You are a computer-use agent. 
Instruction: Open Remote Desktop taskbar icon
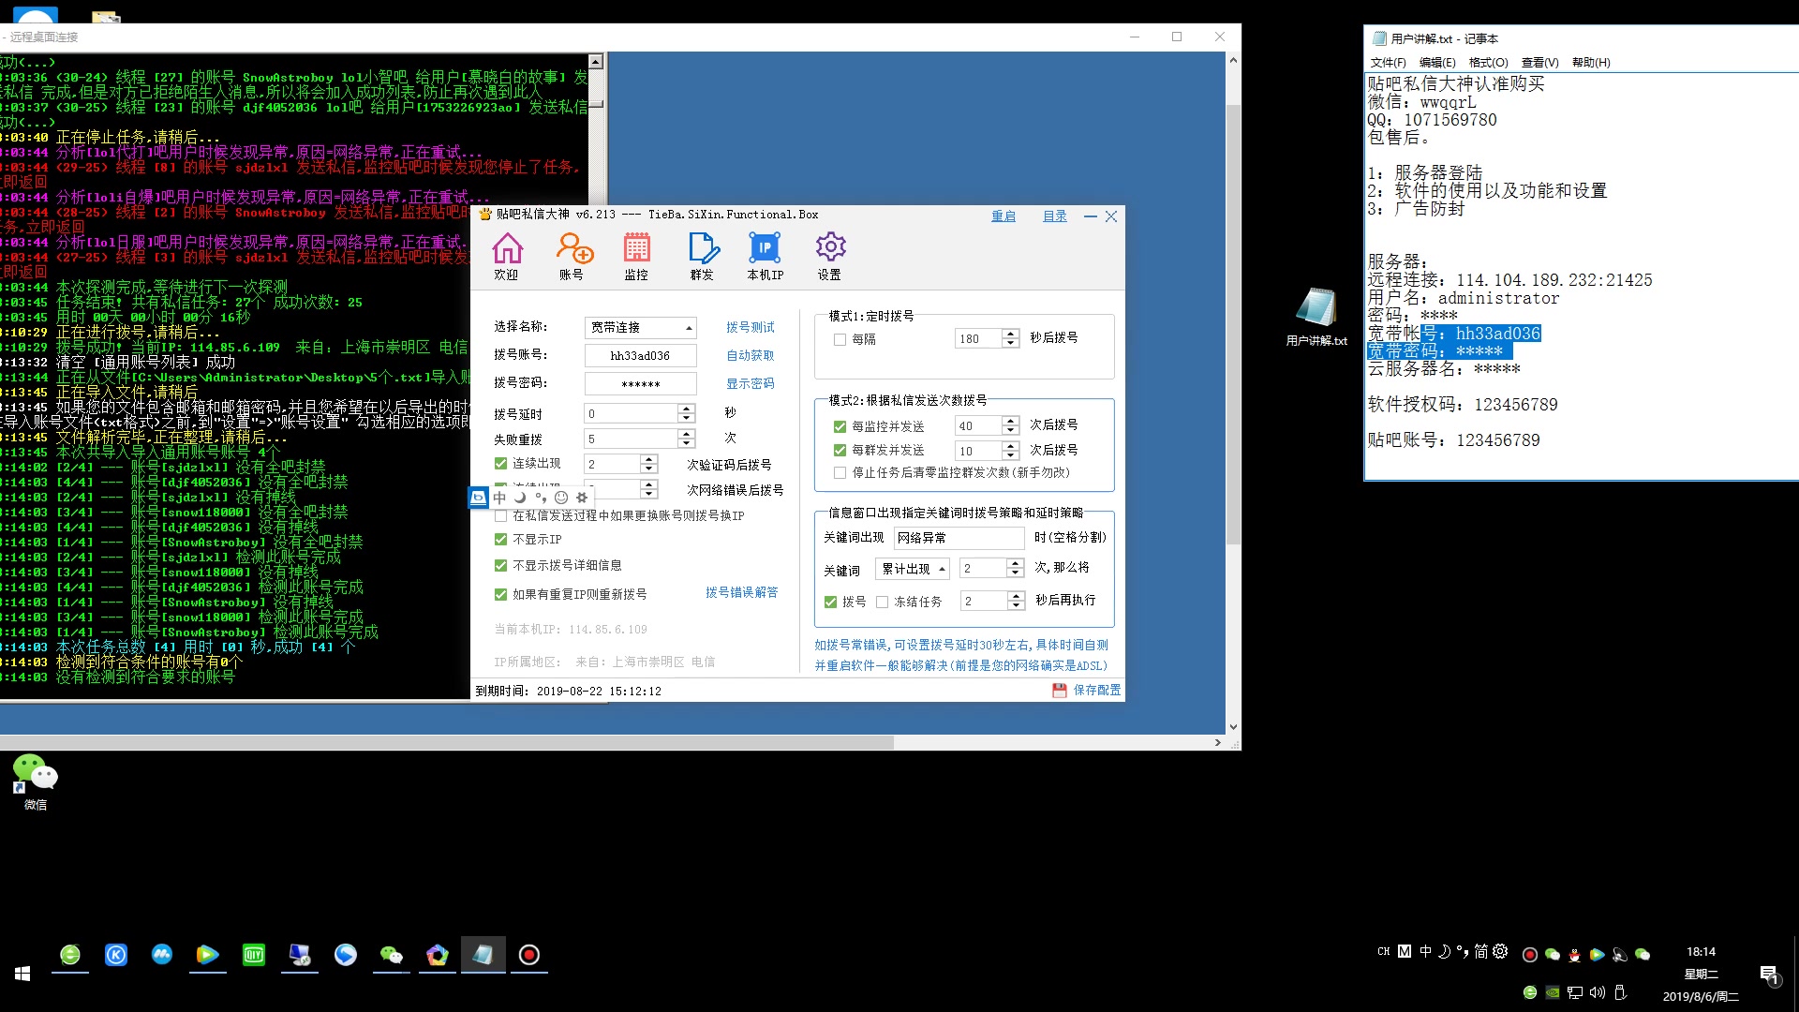[300, 955]
